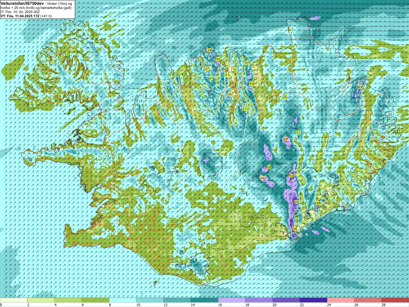The width and height of the screenshot is (409, 307).
Task: Click the legend tick label '12'
Action: (165, 305)
